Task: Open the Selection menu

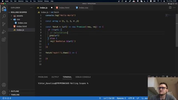Action: tap(21, 1)
